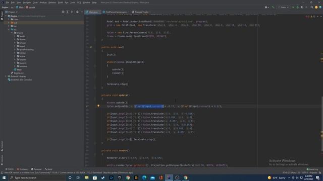323x181 pixels.
Task: Open the Favorites tool window stripe
Action: click(2, 160)
